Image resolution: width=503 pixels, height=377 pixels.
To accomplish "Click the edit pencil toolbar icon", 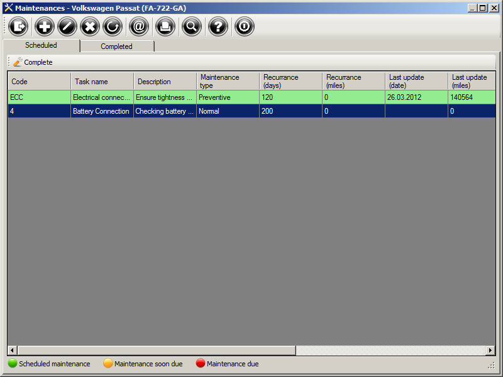I will coord(67,26).
